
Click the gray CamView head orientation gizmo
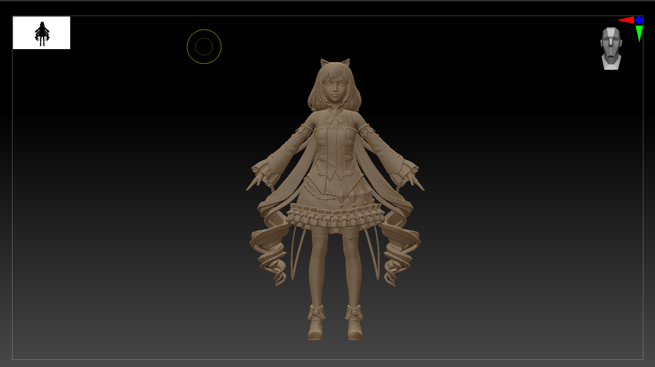(x=611, y=48)
